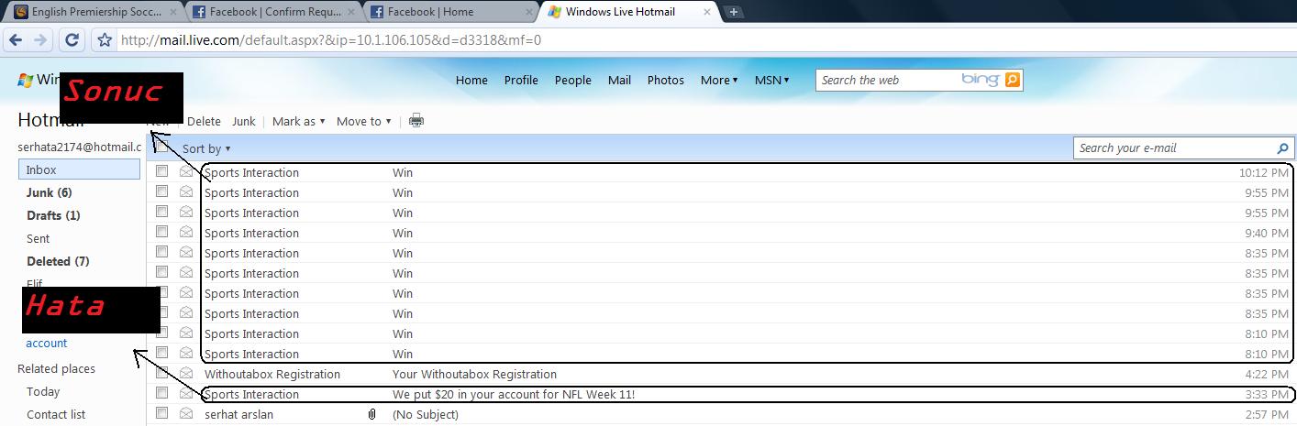The width and height of the screenshot is (1297, 426).
Task: Open the (No Subject) message from serhat arslan
Action: 425,414
